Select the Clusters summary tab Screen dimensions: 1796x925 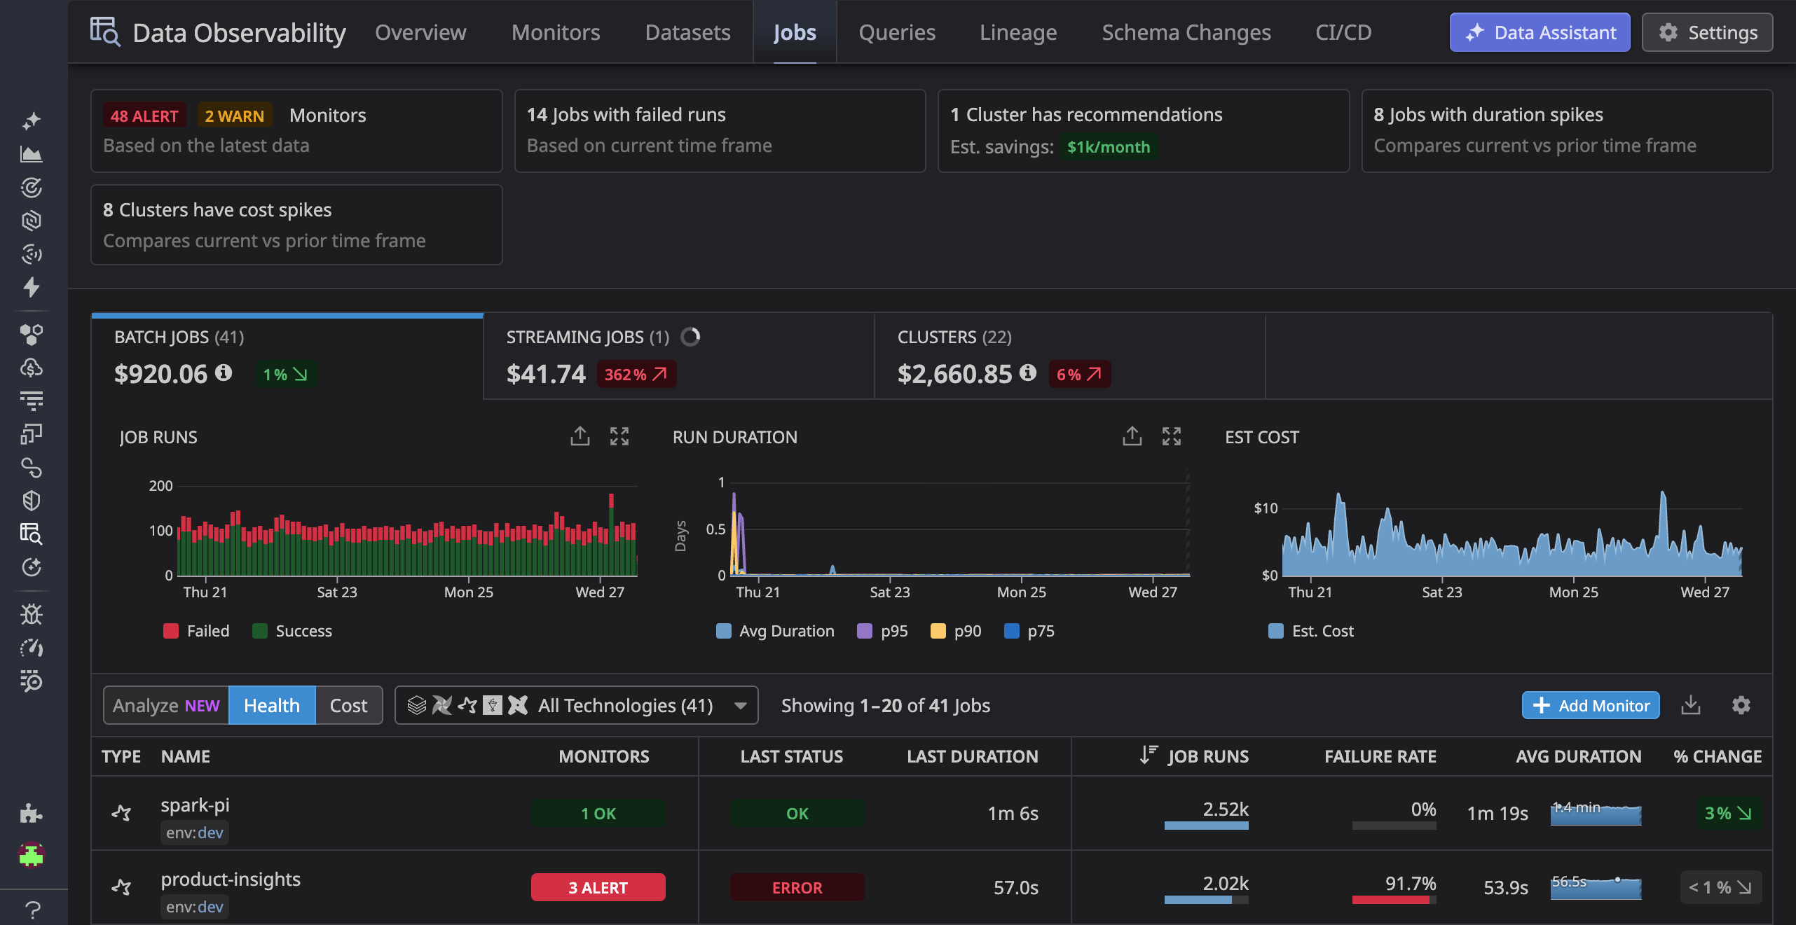(x=1070, y=356)
